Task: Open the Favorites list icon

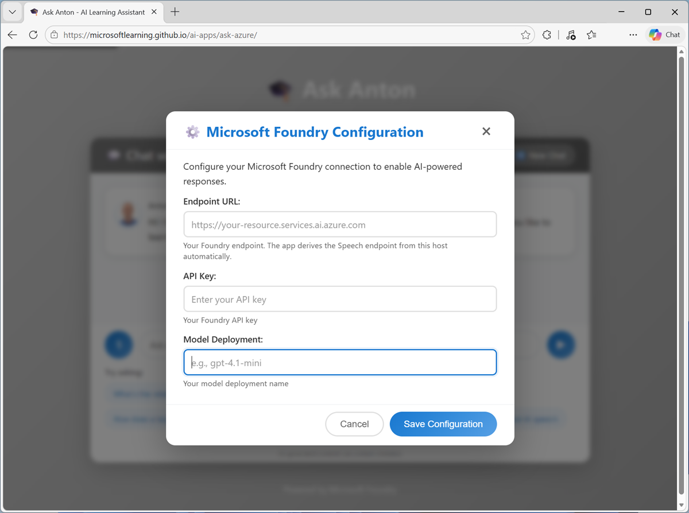Action: point(592,35)
